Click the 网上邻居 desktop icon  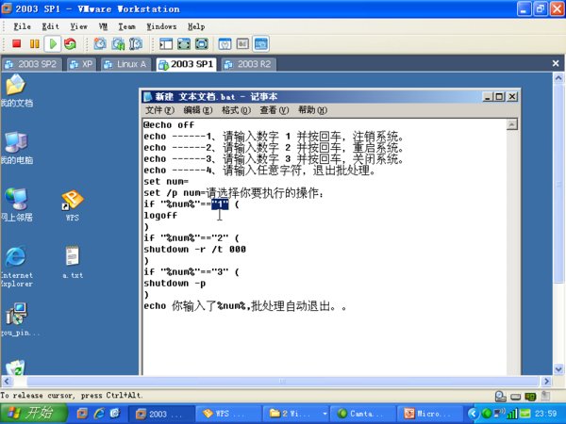16,204
